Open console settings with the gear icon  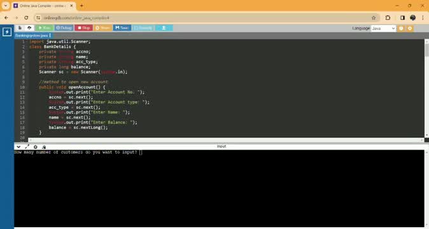(35, 147)
